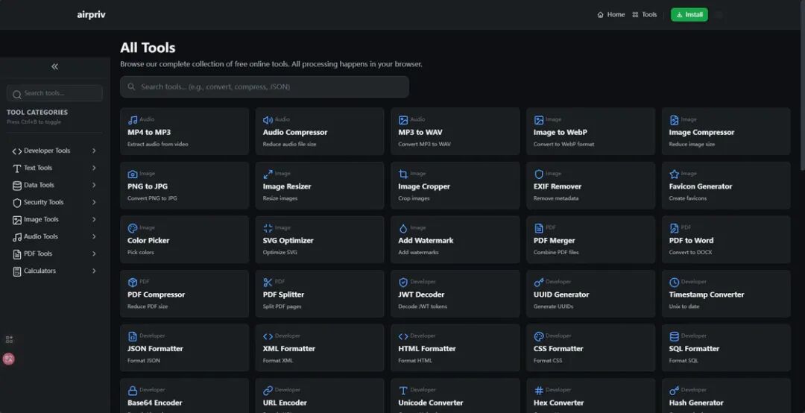Image resolution: width=805 pixels, height=413 pixels.
Task: Expand the Developer Tools category chevron
Action: 94,151
